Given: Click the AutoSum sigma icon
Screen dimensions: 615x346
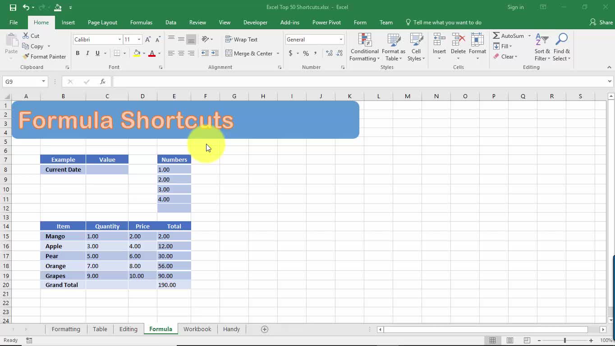Looking at the screenshot, I should tap(496, 36).
